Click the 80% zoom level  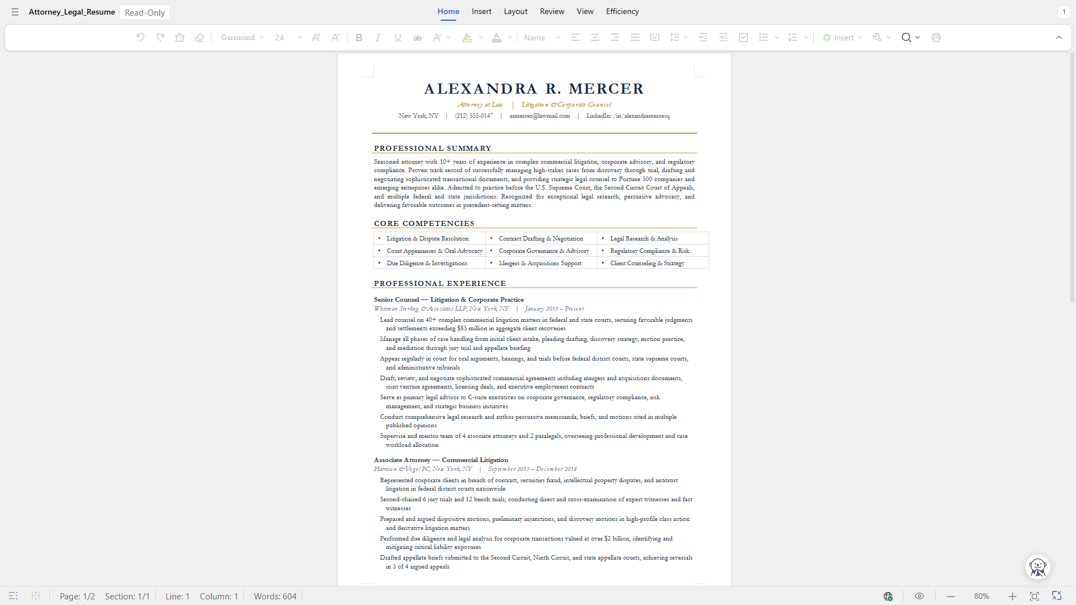[981, 596]
